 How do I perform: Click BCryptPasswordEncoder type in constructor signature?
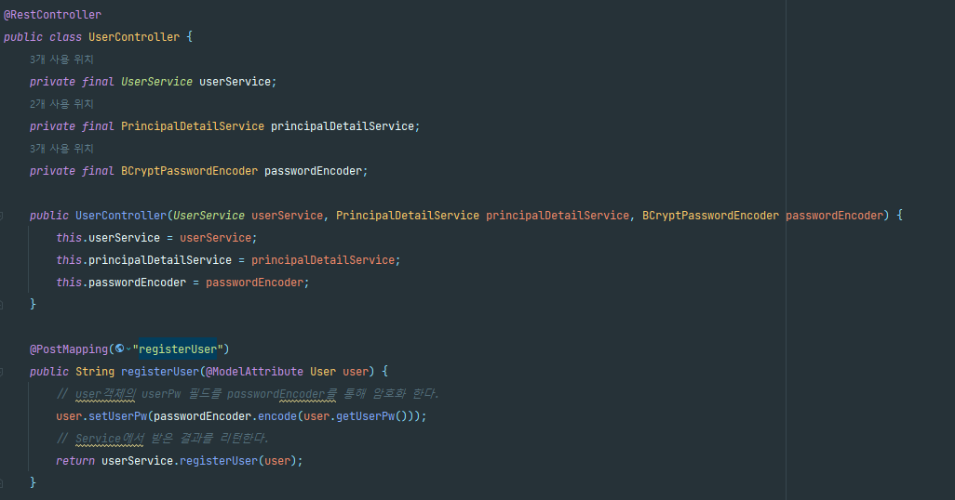tap(710, 216)
